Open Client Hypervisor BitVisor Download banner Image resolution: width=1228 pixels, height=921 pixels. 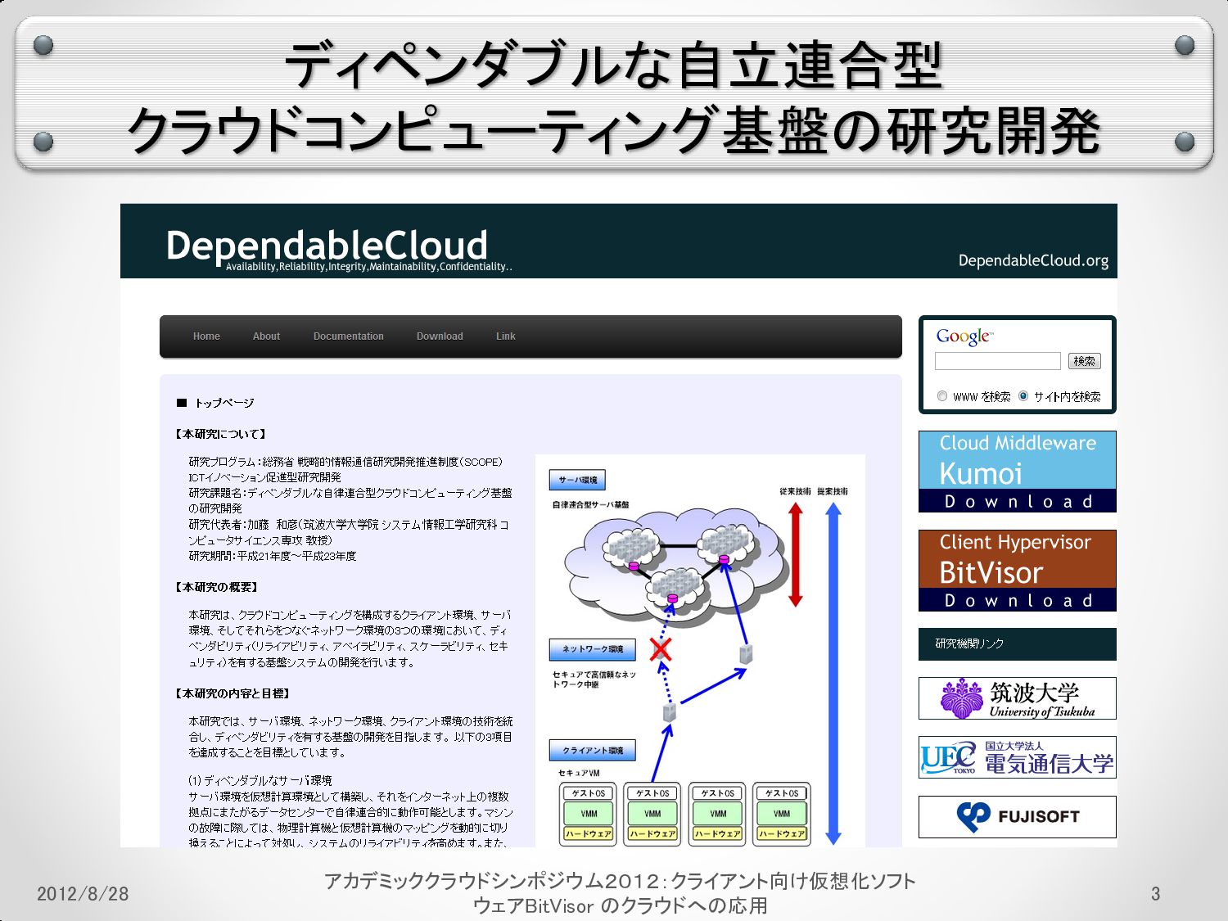tap(1017, 571)
